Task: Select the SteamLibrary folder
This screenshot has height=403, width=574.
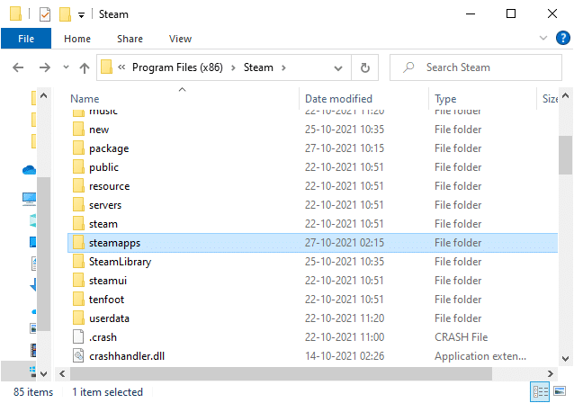Action: pos(313,262)
